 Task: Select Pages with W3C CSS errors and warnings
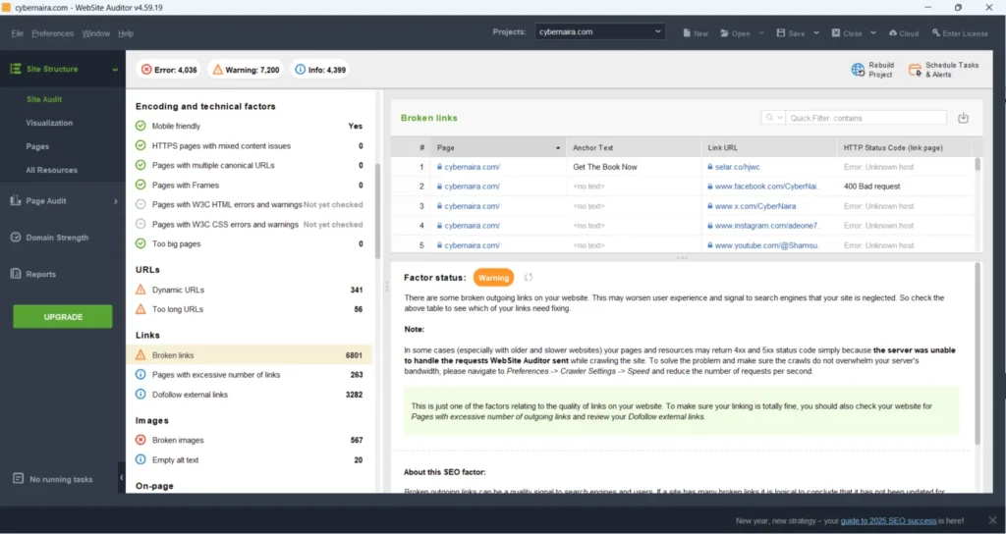click(x=250, y=225)
